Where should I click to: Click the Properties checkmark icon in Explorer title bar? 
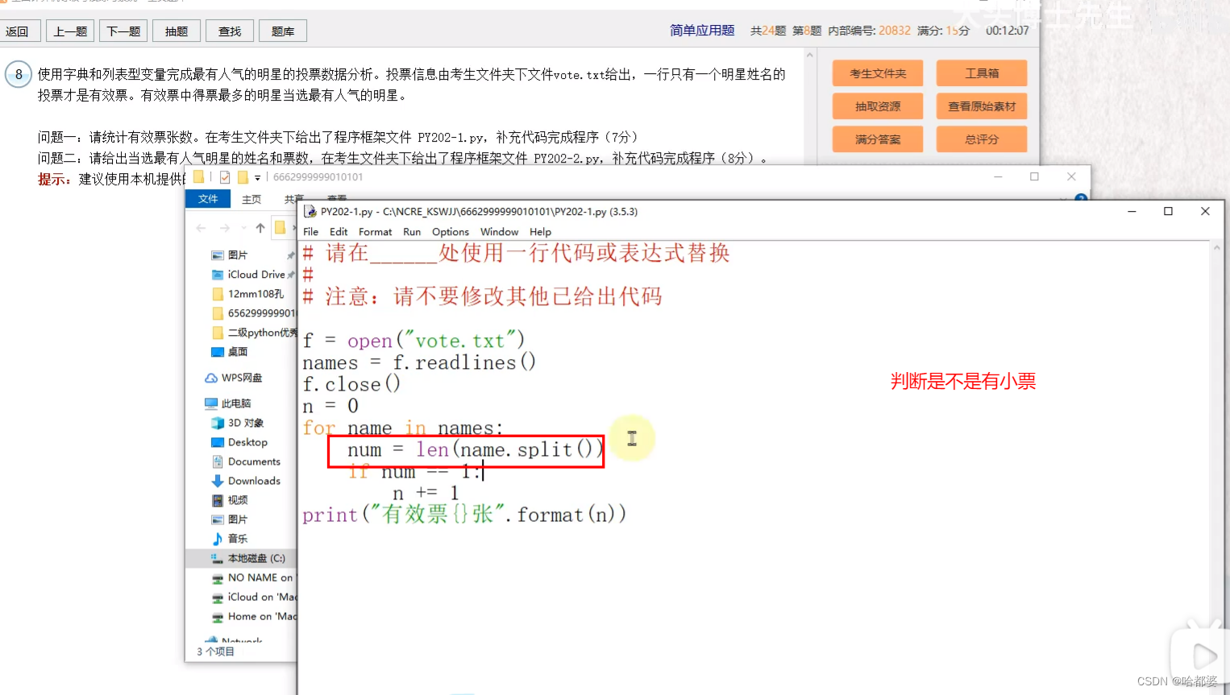(x=225, y=177)
